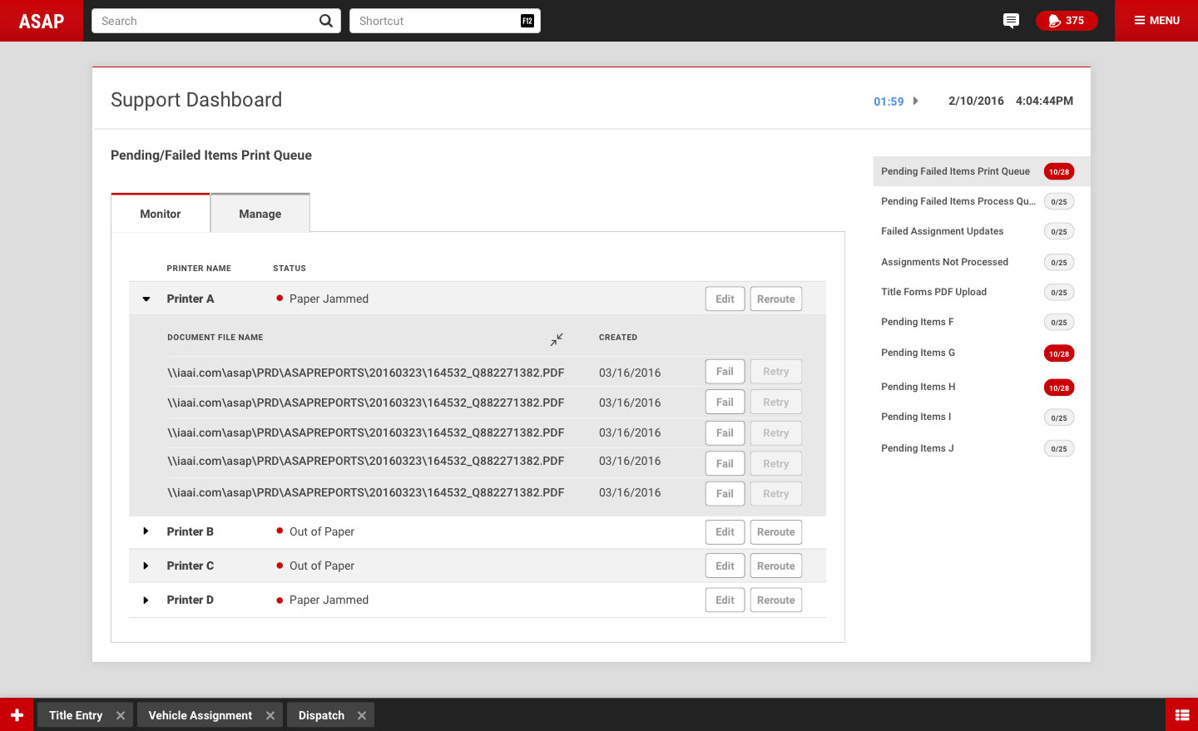
Task: Collapse the Printer A row
Action: tap(146, 299)
